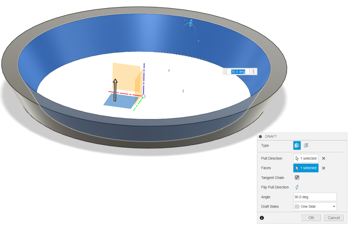
Task: Click the pull direction arrow manipulator
Action: (x=115, y=90)
